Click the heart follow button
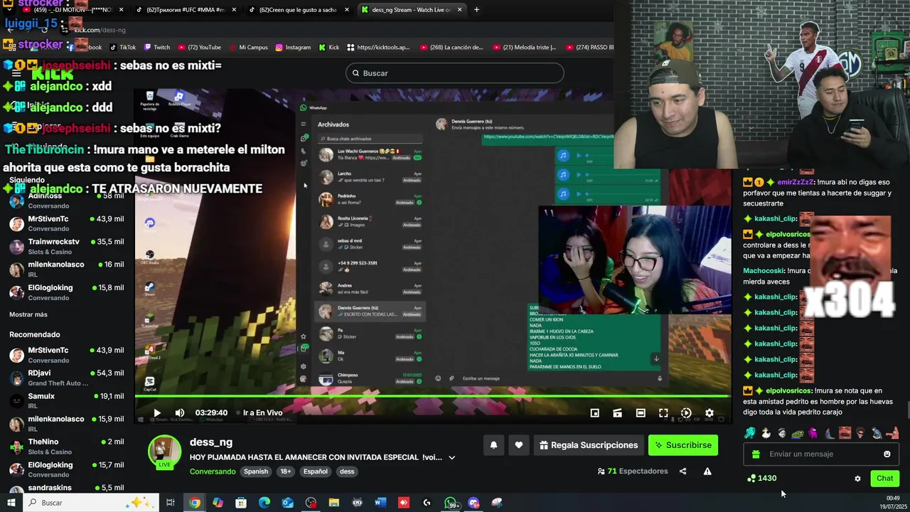This screenshot has height=512, width=910. pos(518,445)
